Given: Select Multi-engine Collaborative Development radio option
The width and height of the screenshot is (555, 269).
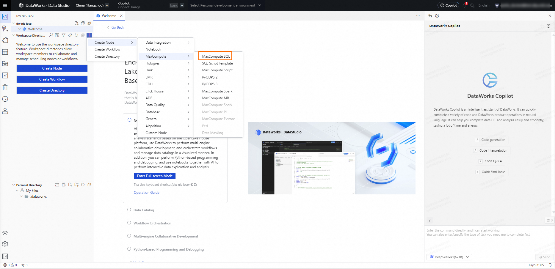Looking at the screenshot, I should [x=129, y=236].
